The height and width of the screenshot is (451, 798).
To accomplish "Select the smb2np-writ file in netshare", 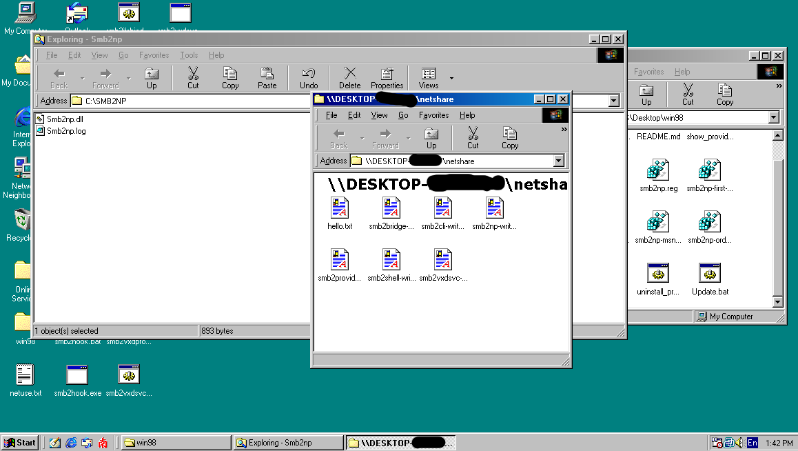I will [x=494, y=214].
